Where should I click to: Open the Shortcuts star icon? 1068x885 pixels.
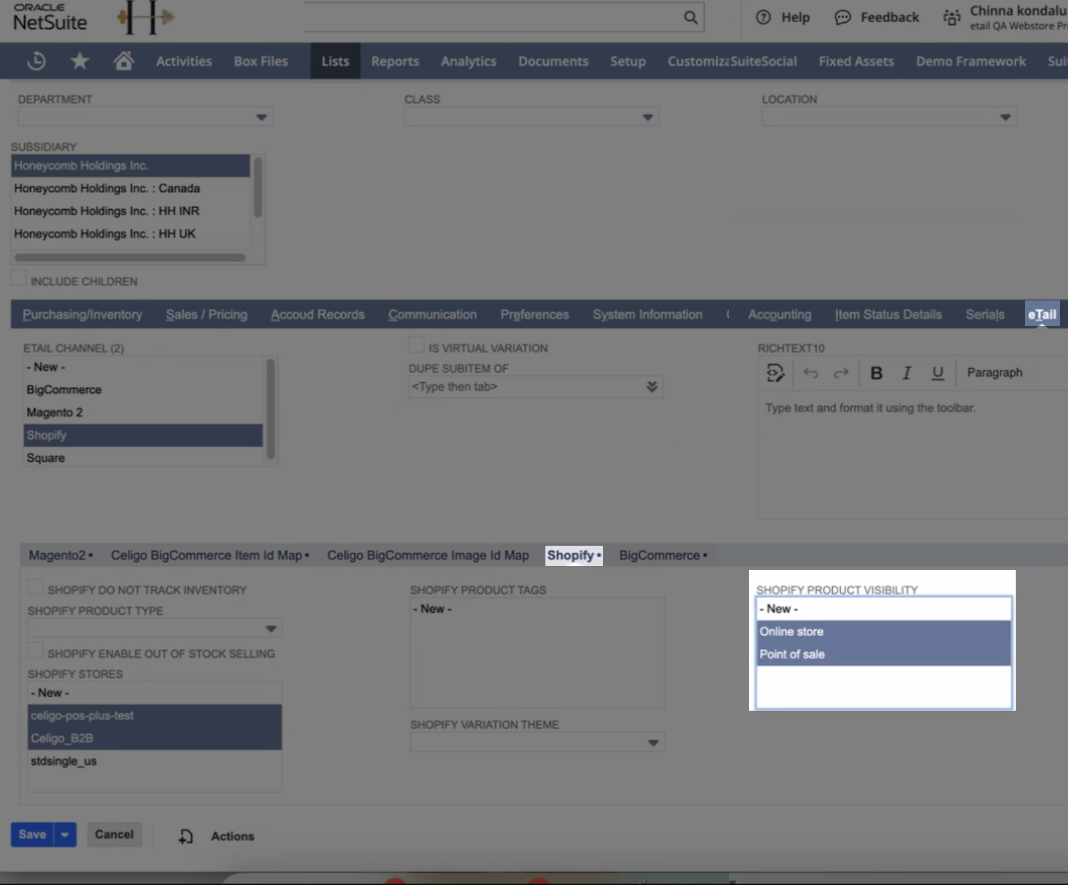80,61
